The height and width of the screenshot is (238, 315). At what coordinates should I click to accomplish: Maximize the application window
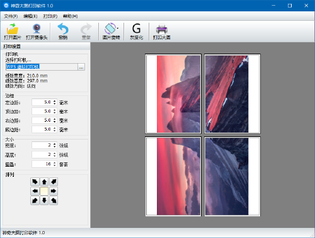(x=290, y=6)
